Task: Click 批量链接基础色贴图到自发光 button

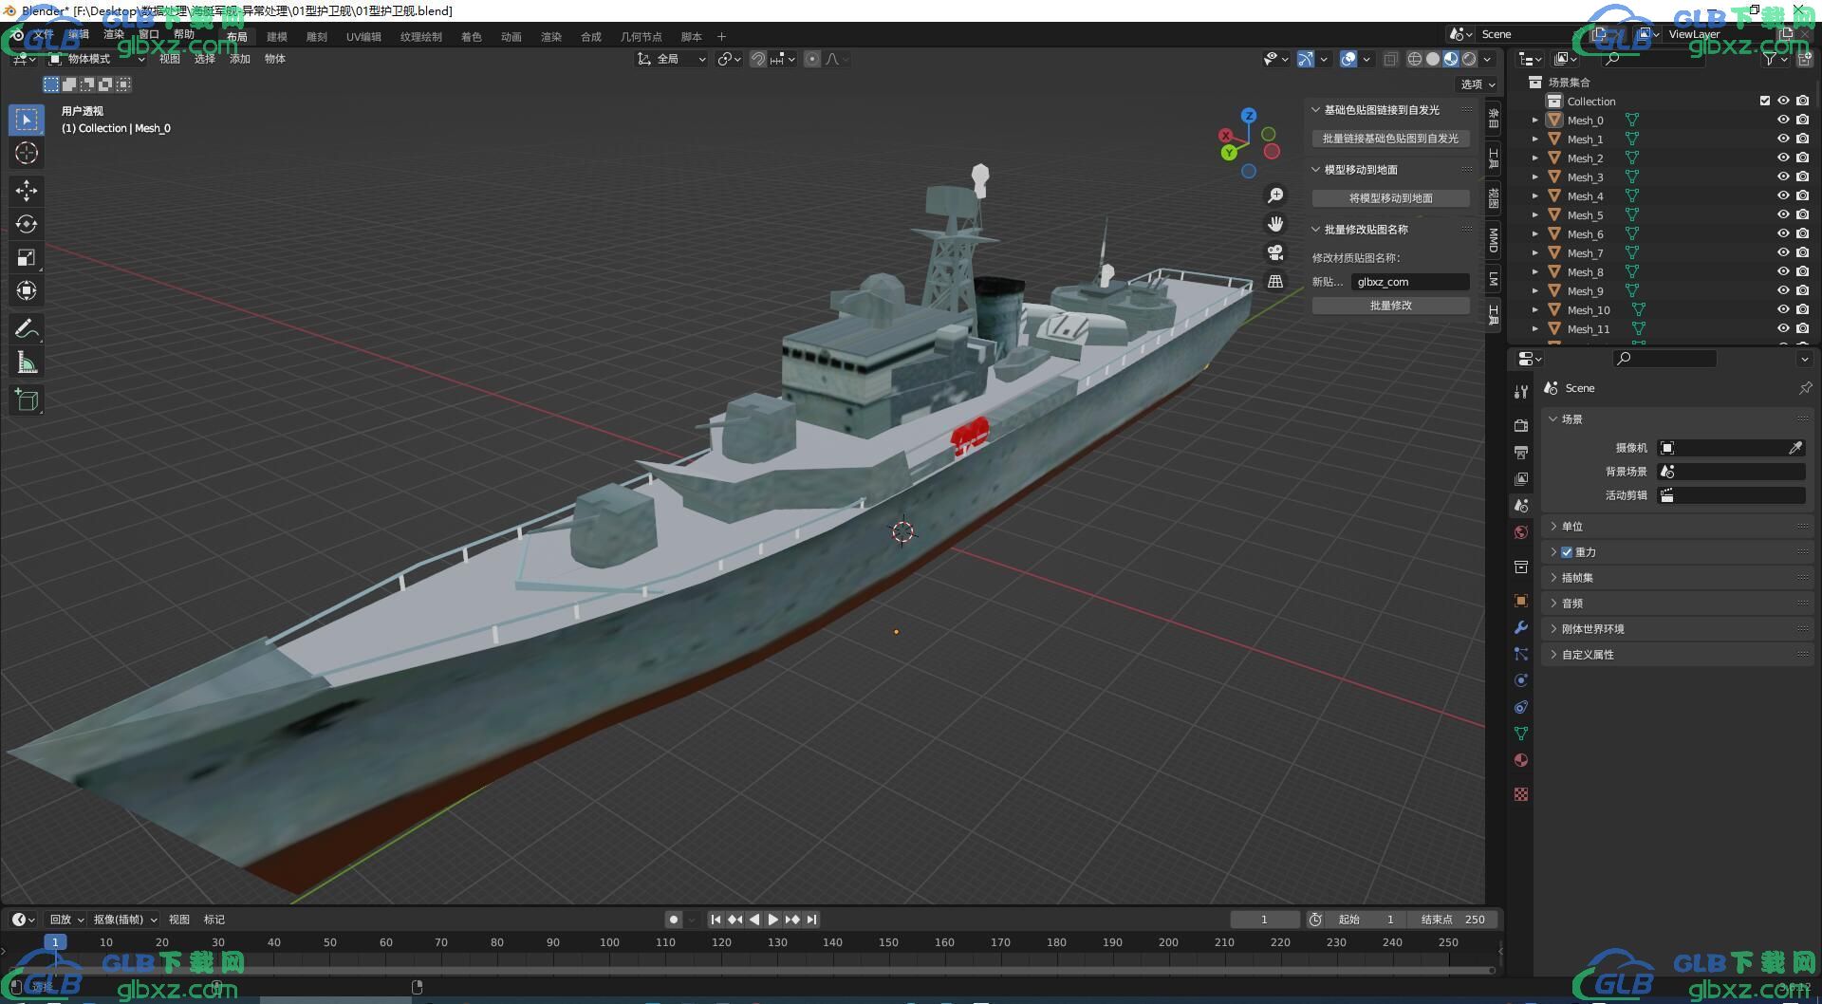Action: pyautogui.click(x=1391, y=139)
